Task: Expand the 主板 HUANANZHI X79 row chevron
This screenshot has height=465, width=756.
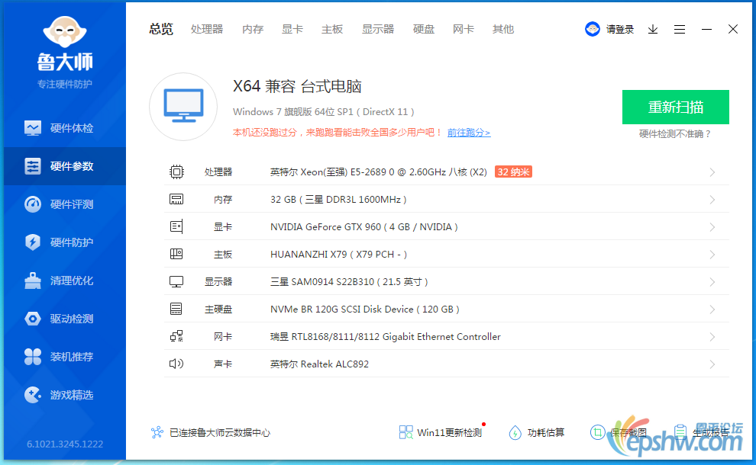Action: click(712, 255)
